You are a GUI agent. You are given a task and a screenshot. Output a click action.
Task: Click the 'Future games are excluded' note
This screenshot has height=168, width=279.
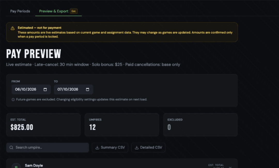81,100
